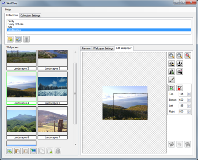Add a new wallpaper with the image plus icon

[9, 151]
